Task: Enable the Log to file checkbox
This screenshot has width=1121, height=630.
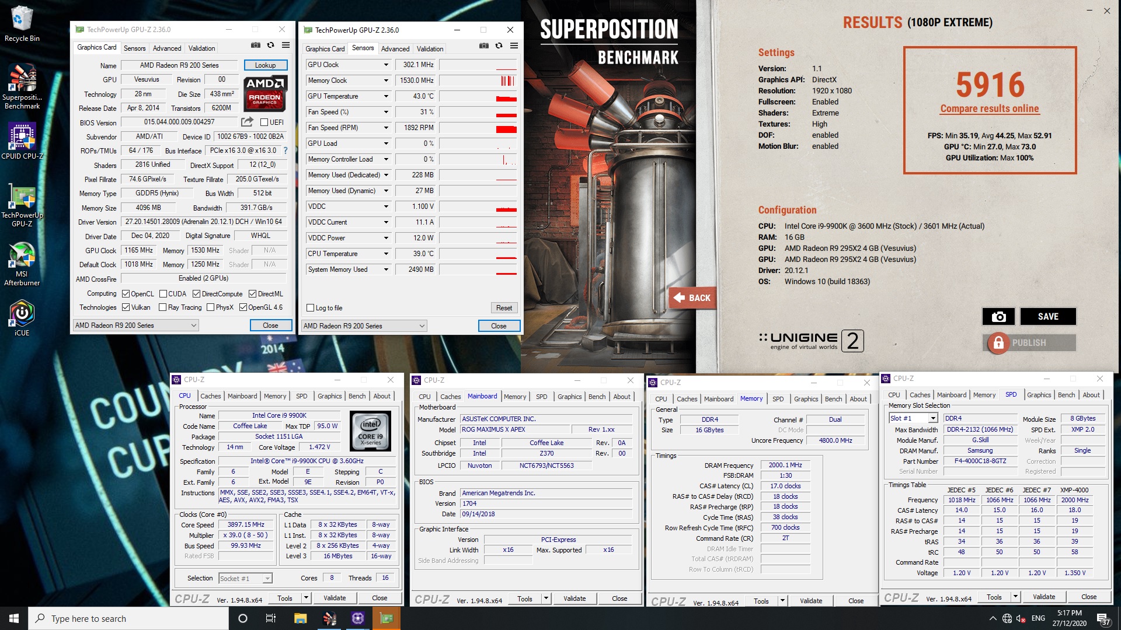Action: (x=311, y=308)
